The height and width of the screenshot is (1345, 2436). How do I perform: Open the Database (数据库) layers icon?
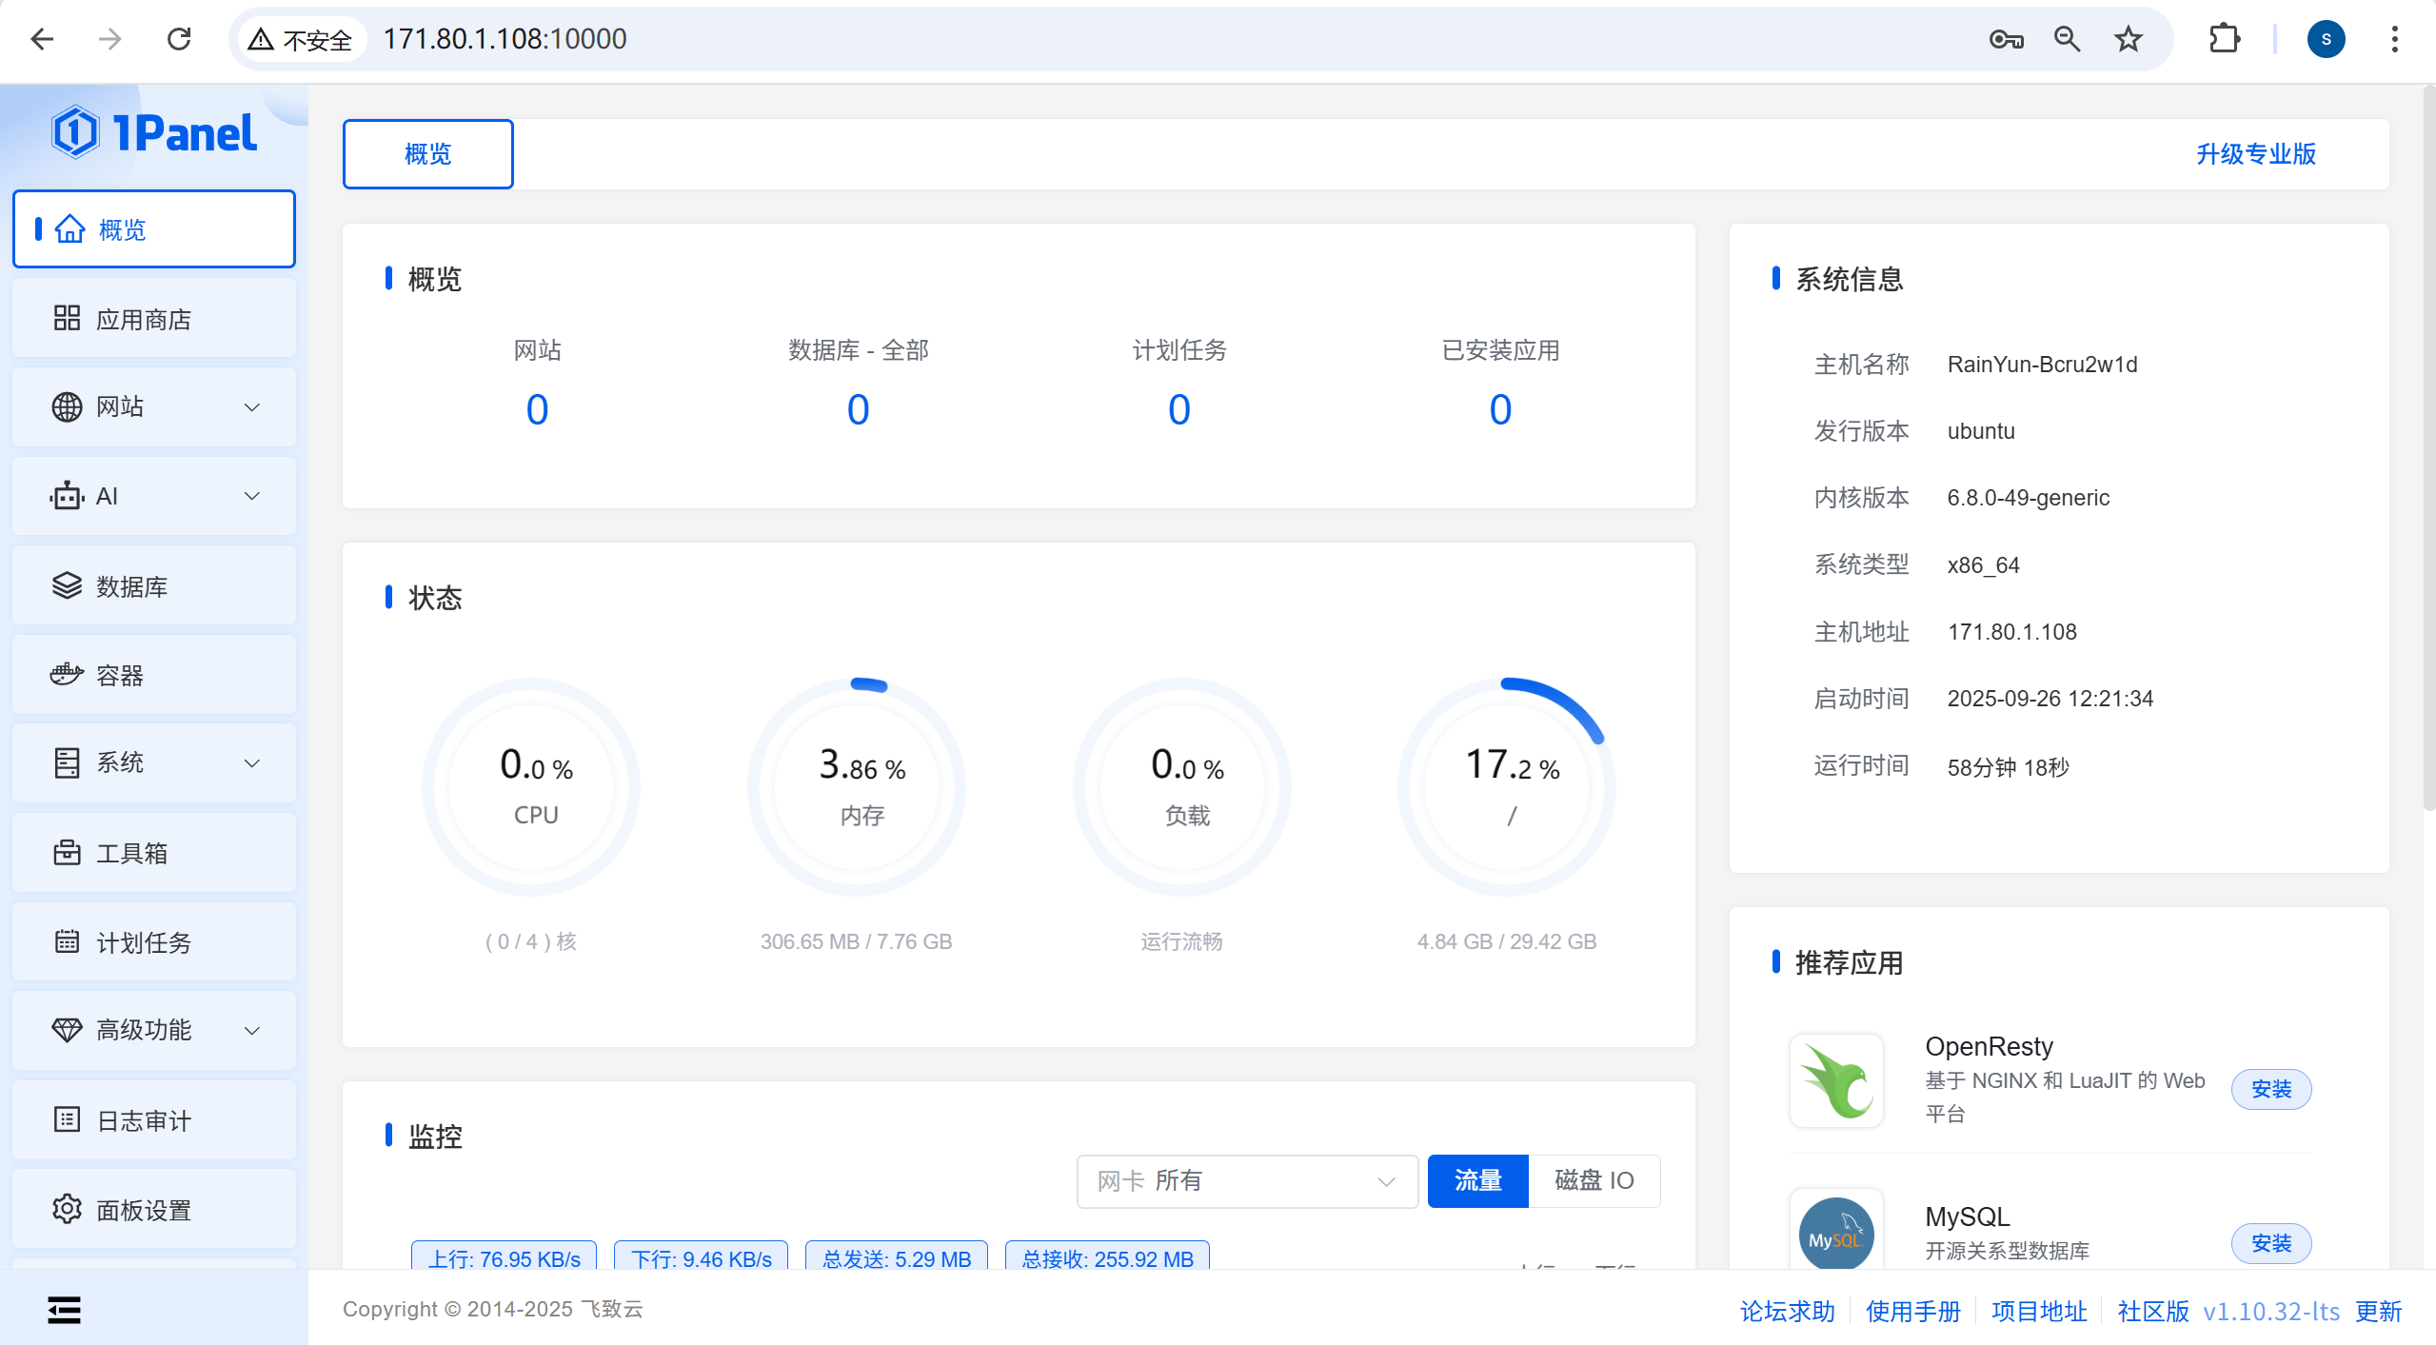pyautogui.click(x=67, y=585)
